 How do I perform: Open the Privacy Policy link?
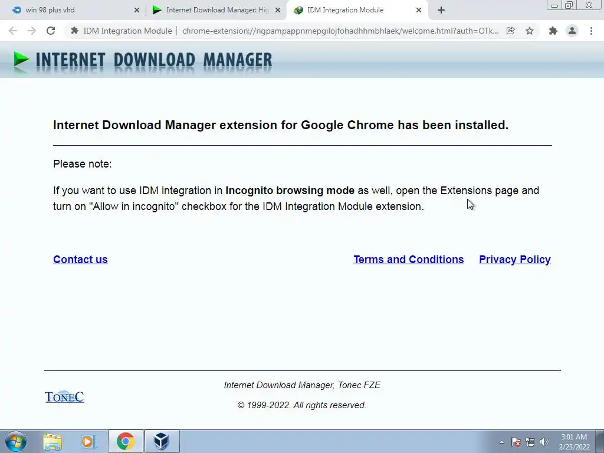pyautogui.click(x=514, y=260)
